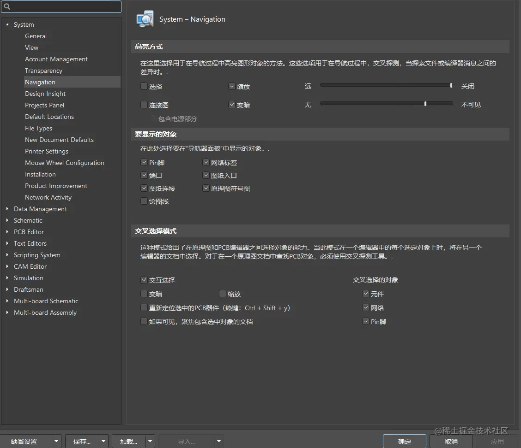This screenshot has height=448, width=521.
Task: Expand the Draftsman node
Action: (x=7, y=289)
